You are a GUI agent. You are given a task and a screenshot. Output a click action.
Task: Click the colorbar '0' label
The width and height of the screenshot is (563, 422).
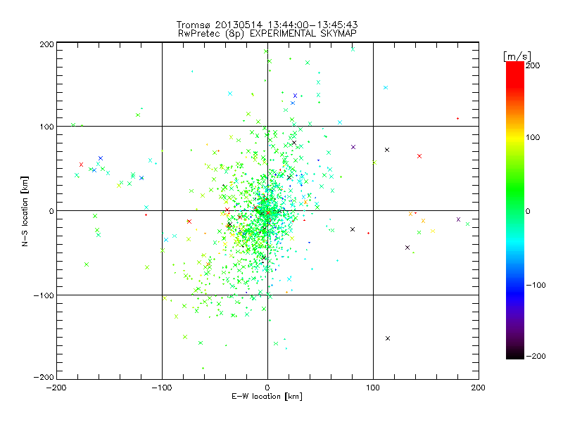pos(528,211)
